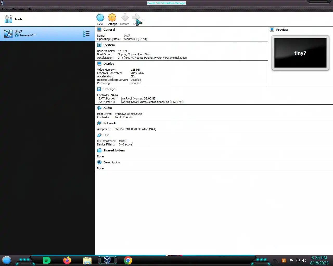Click the Intel HD Audio controller value

tap(124, 117)
